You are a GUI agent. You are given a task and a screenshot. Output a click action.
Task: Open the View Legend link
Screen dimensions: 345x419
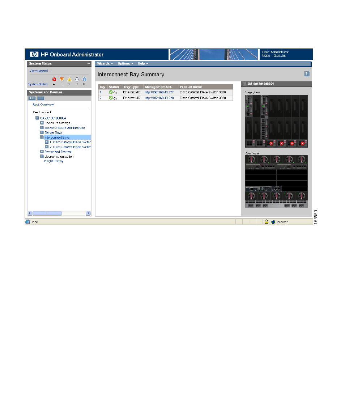(x=40, y=71)
